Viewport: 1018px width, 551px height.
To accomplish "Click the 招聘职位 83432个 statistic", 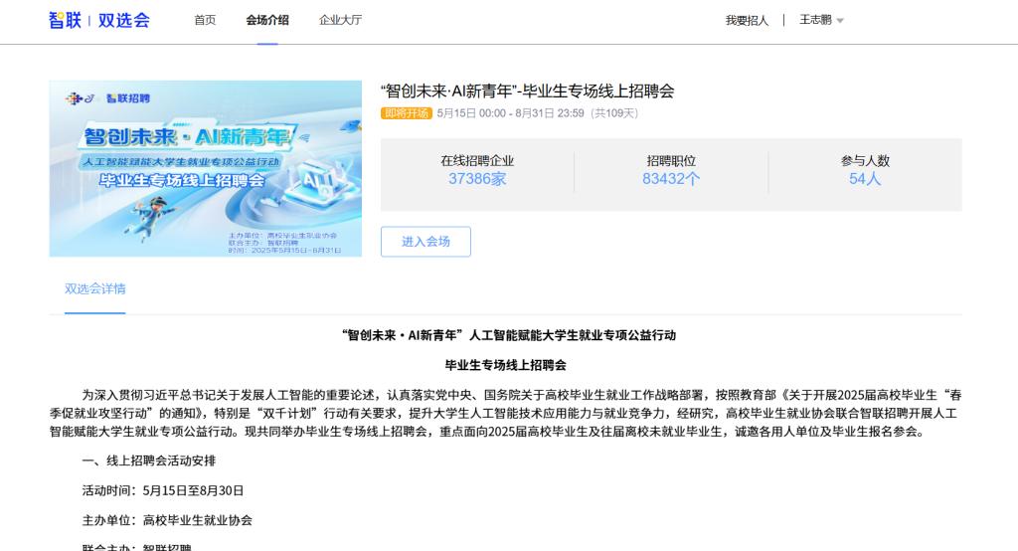I will click(x=671, y=170).
